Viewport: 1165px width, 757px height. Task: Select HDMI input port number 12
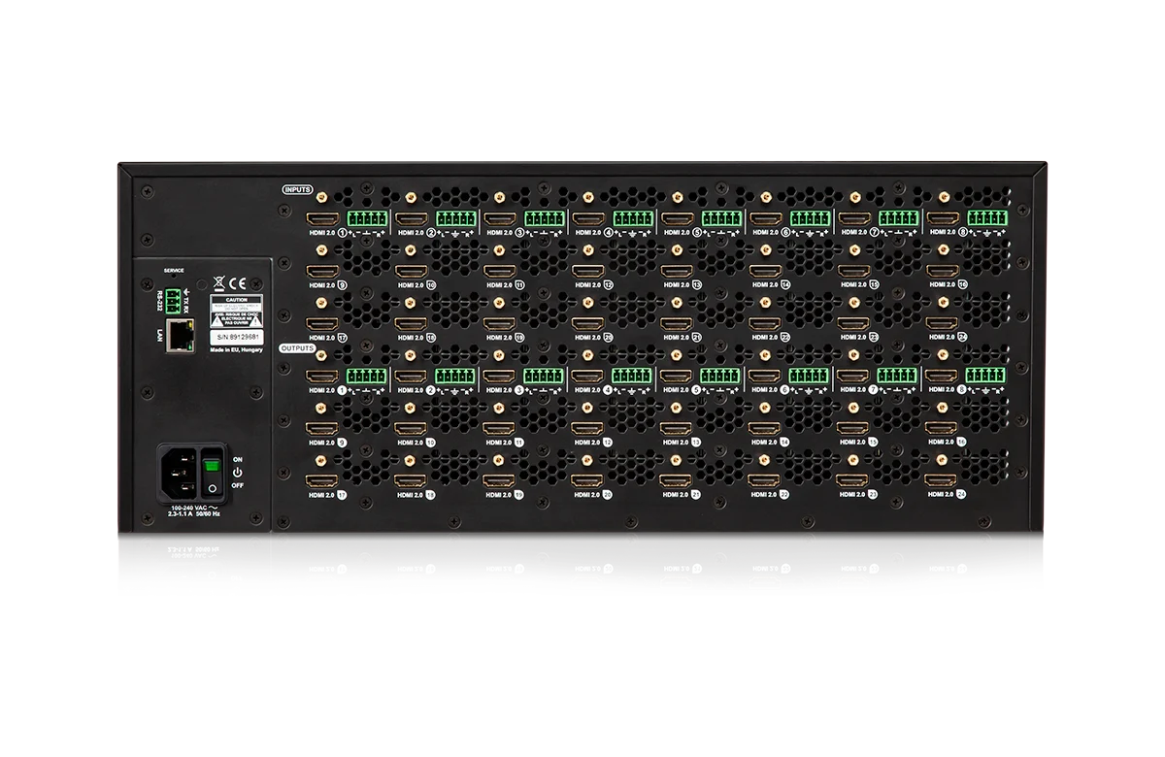pos(586,273)
